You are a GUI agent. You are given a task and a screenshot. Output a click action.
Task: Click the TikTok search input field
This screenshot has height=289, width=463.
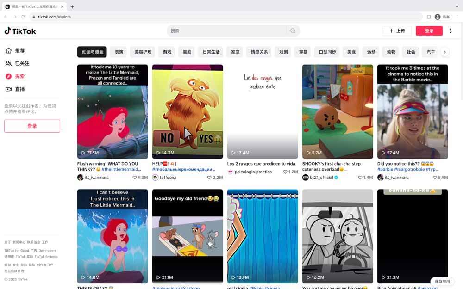(227, 31)
